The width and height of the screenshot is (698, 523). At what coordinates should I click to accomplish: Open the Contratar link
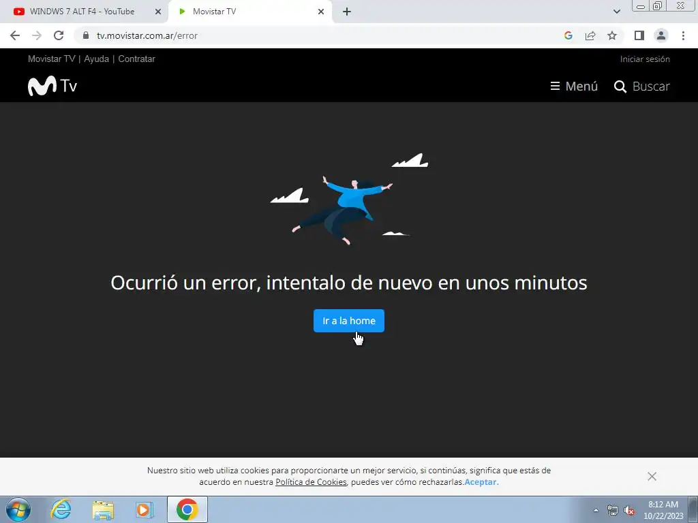click(136, 59)
